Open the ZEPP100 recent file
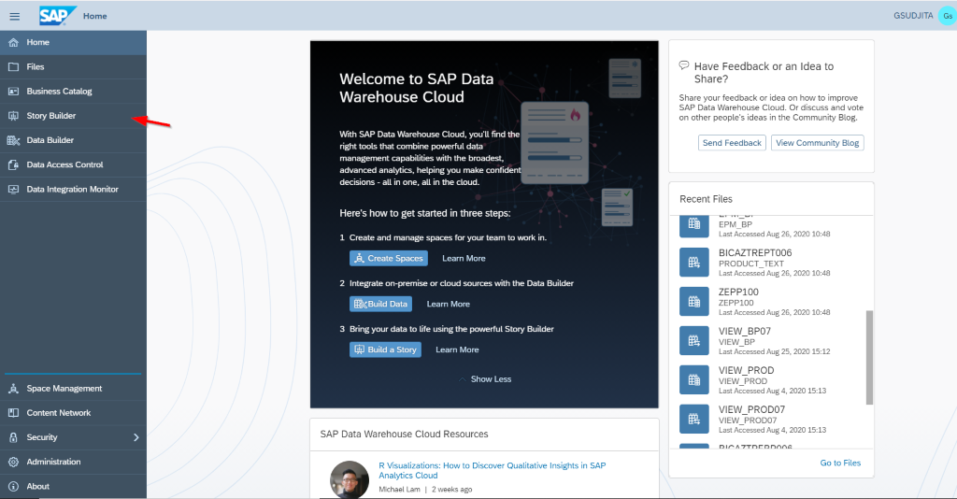 coord(771,301)
